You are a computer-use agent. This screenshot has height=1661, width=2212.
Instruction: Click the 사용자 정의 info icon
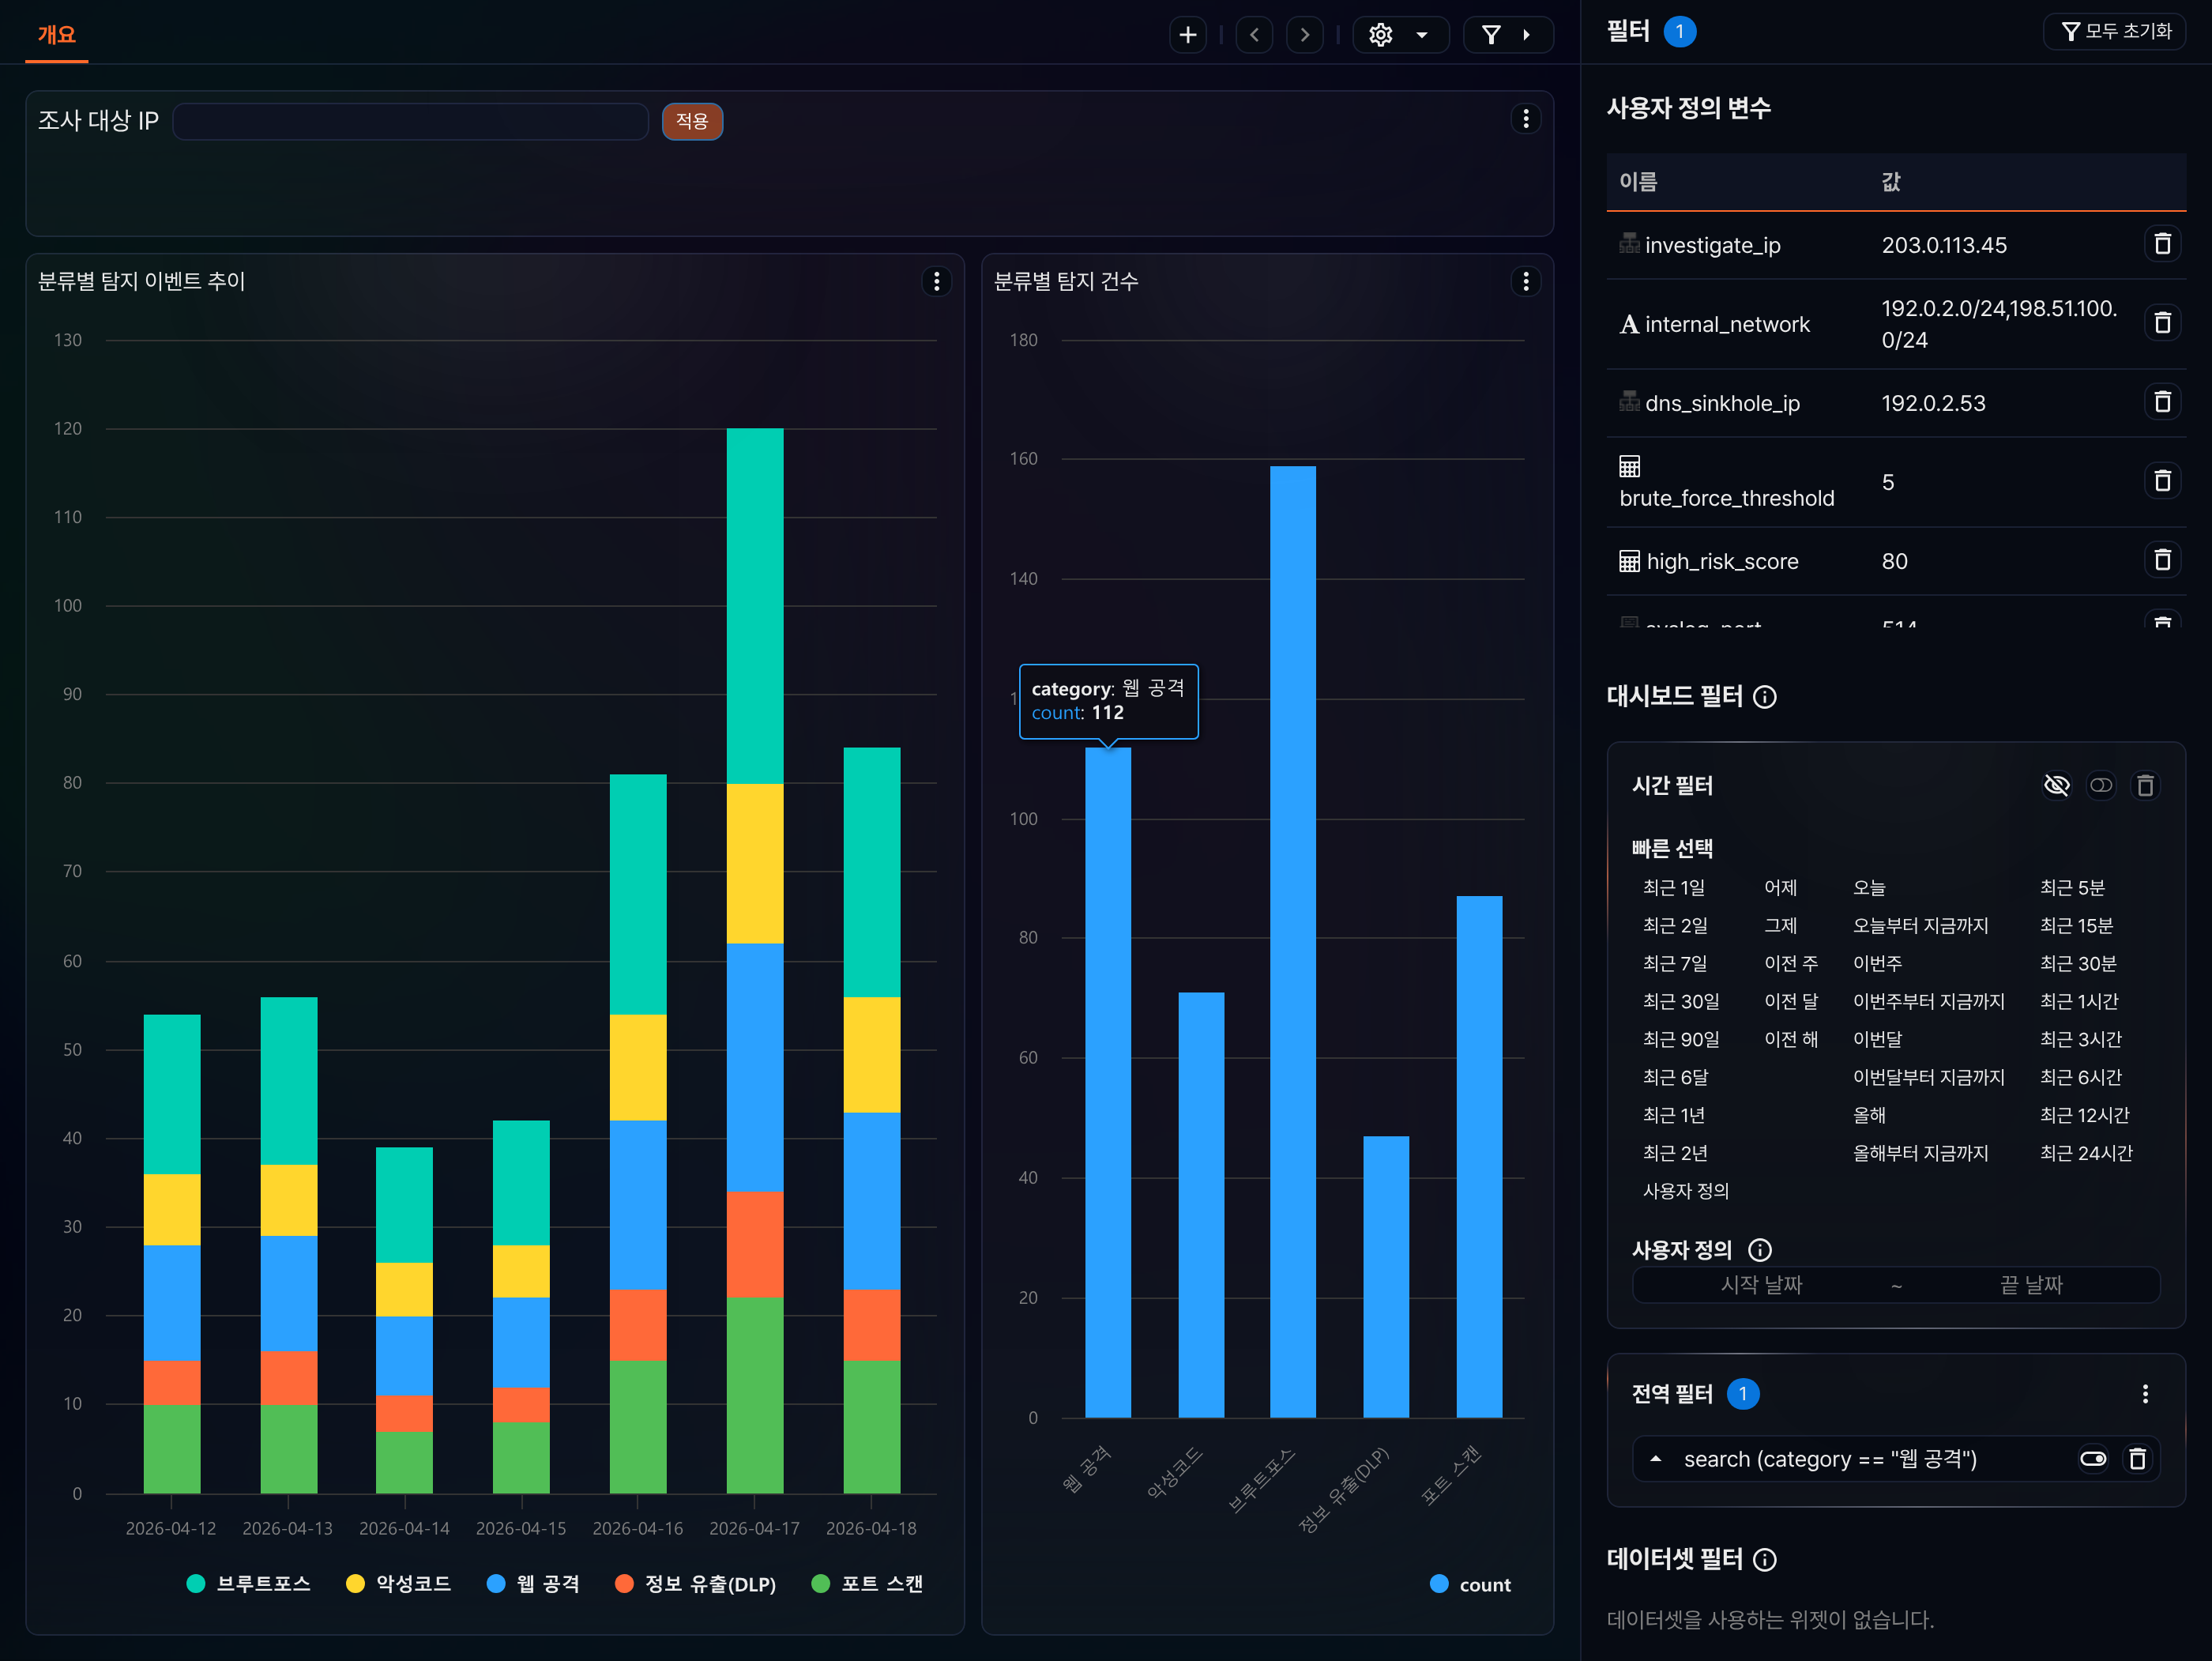tap(1759, 1250)
